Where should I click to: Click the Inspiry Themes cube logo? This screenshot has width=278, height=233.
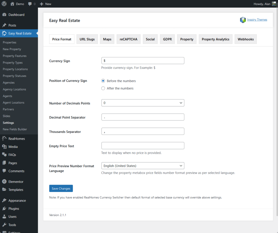[243, 20]
